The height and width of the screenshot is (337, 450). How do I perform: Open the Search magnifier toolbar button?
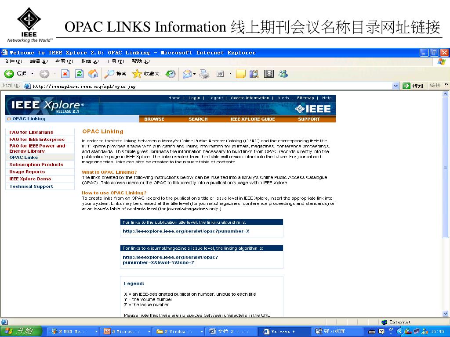[x=115, y=74]
